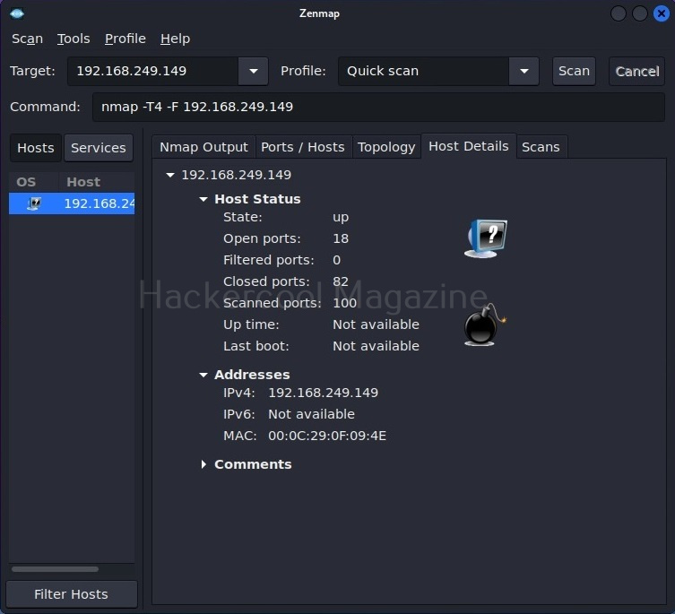
Task: Close the Zenmap window
Action: click(662, 13)
